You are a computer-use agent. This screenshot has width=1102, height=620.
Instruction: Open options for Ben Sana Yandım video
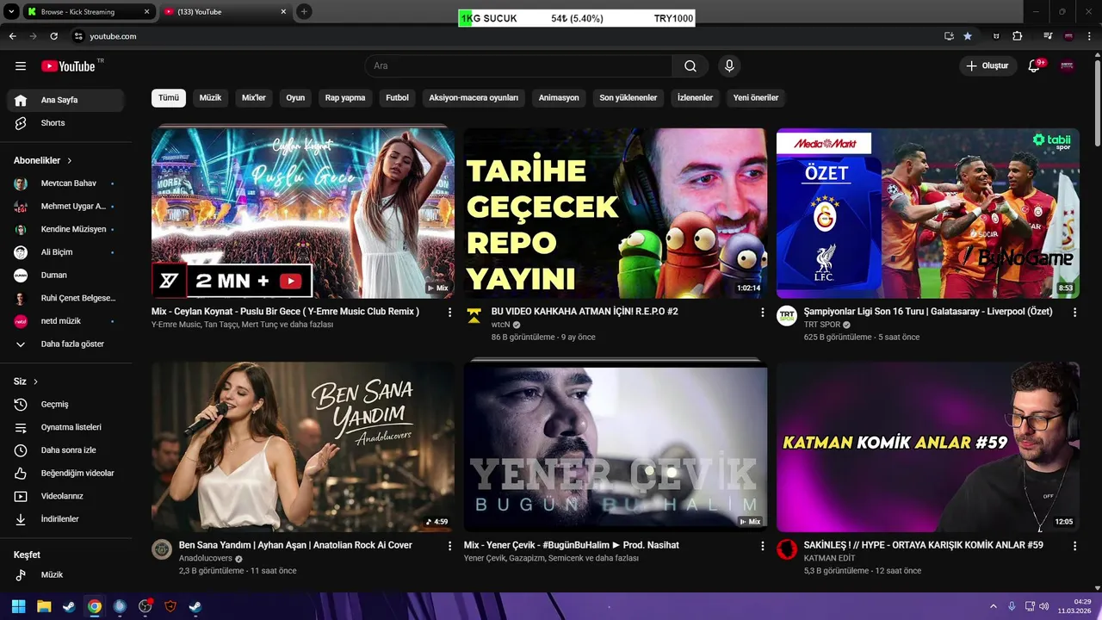(x=449, y=546)
